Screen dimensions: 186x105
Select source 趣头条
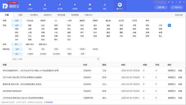point(108,21)
